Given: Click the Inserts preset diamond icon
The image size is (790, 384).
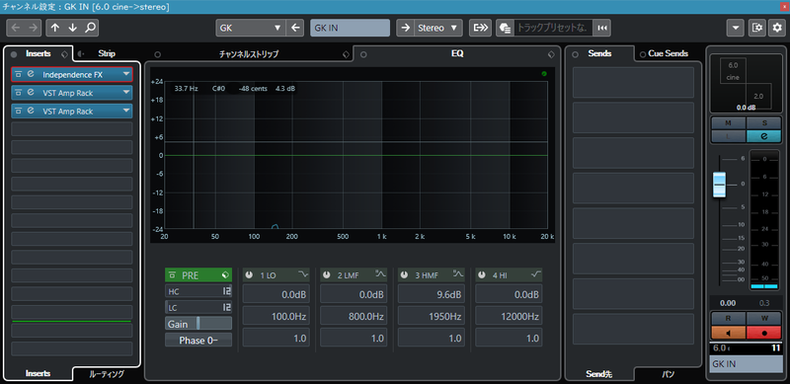Looking at the screenshot, I should click(64, 54).
